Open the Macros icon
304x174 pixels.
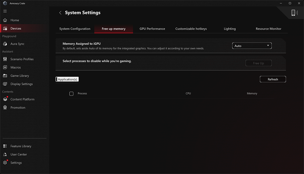(5, 67)
